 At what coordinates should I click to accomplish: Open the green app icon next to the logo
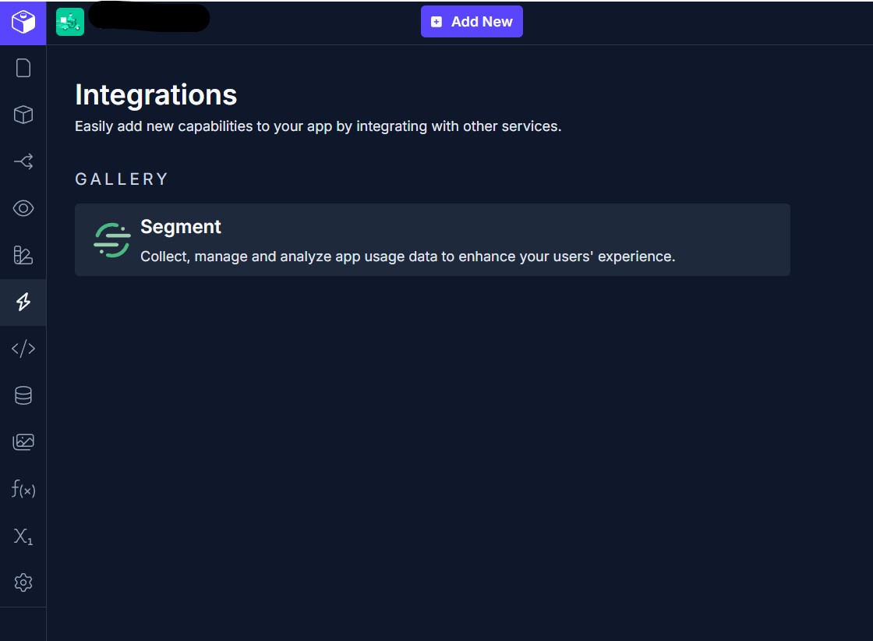tap(70, 23)
